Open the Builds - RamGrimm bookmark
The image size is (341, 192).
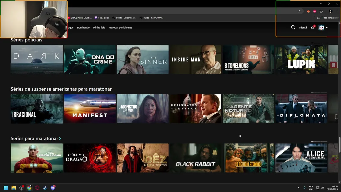152,18
